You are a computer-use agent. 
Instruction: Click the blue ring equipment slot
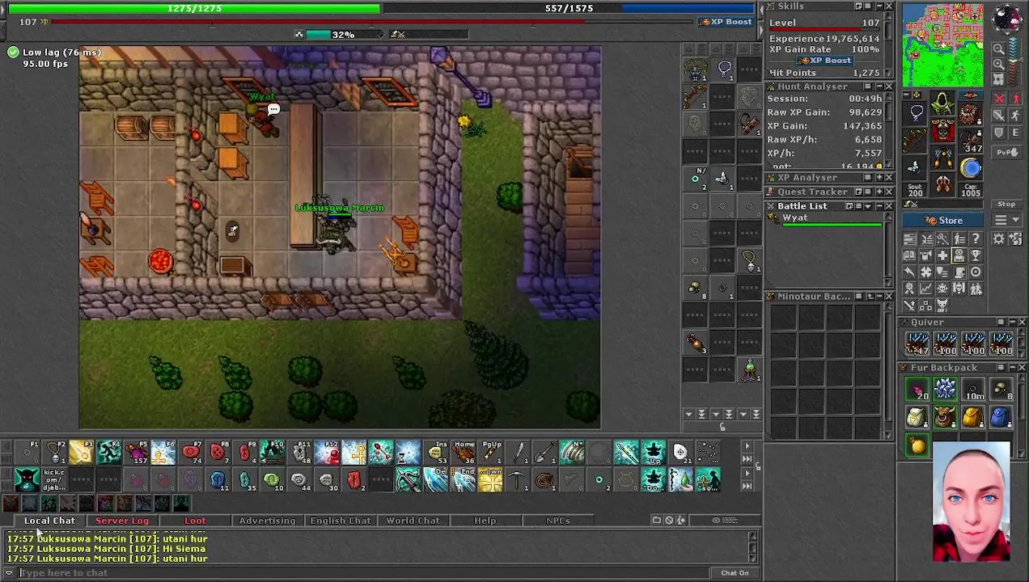point(970,167)
